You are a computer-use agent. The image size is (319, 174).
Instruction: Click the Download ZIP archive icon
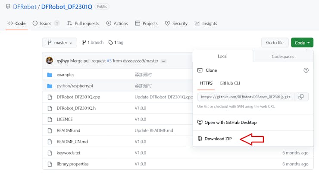click(x=200, y=139)
